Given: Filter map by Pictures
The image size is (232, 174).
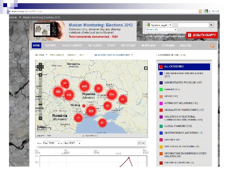Looking at the screenshot, I should (x=57, y=55).
